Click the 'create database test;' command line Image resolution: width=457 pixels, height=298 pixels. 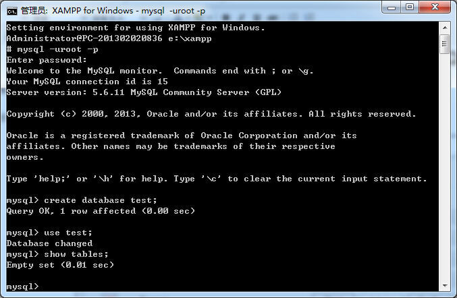[x=82, y=200]
